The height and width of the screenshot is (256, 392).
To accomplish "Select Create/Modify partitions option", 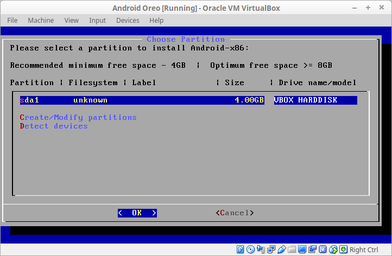I will click(x=78, y=117).
